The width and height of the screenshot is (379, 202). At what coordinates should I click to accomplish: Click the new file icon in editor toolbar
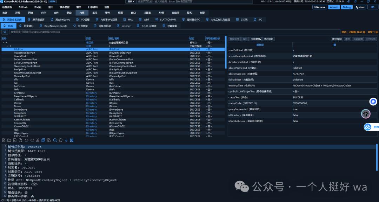(x=4, y=140)
